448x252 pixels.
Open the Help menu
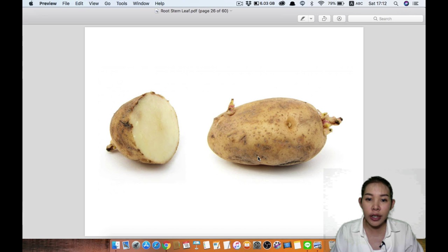pyautogui.click(x=160, y=3)
